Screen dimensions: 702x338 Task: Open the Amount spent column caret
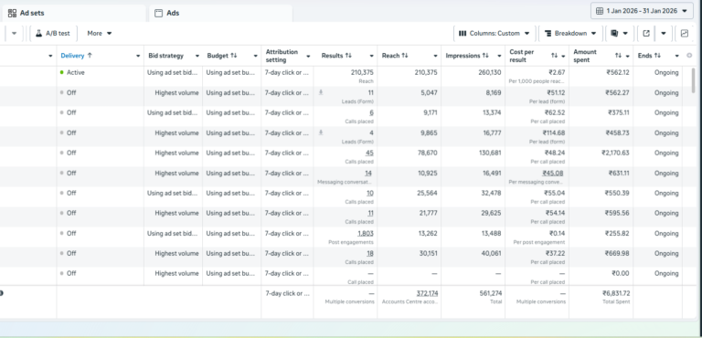tap(628, 56)
